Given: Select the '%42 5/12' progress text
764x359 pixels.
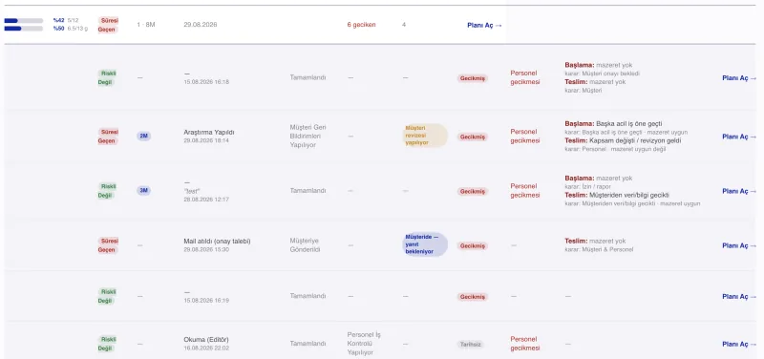Looking at the screenshot, I should coord(66,20).
